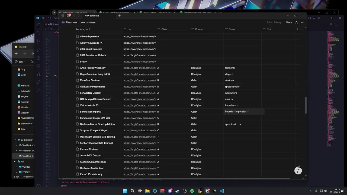
Task: Click the Araç İsmi column header
Action: [x=98, y=29]
